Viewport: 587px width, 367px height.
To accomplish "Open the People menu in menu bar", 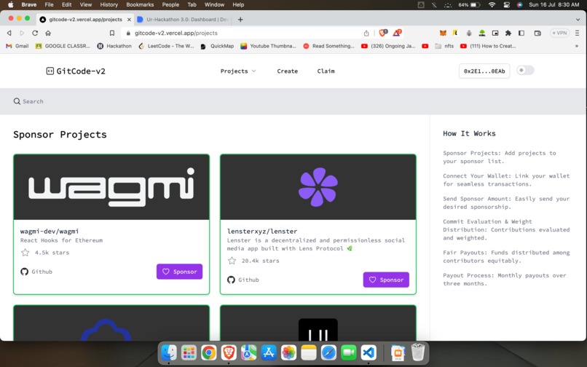I will pyautogui.click(x=170, y=4).
